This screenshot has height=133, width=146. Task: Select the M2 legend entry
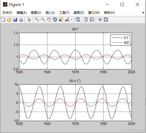(120, 43)
